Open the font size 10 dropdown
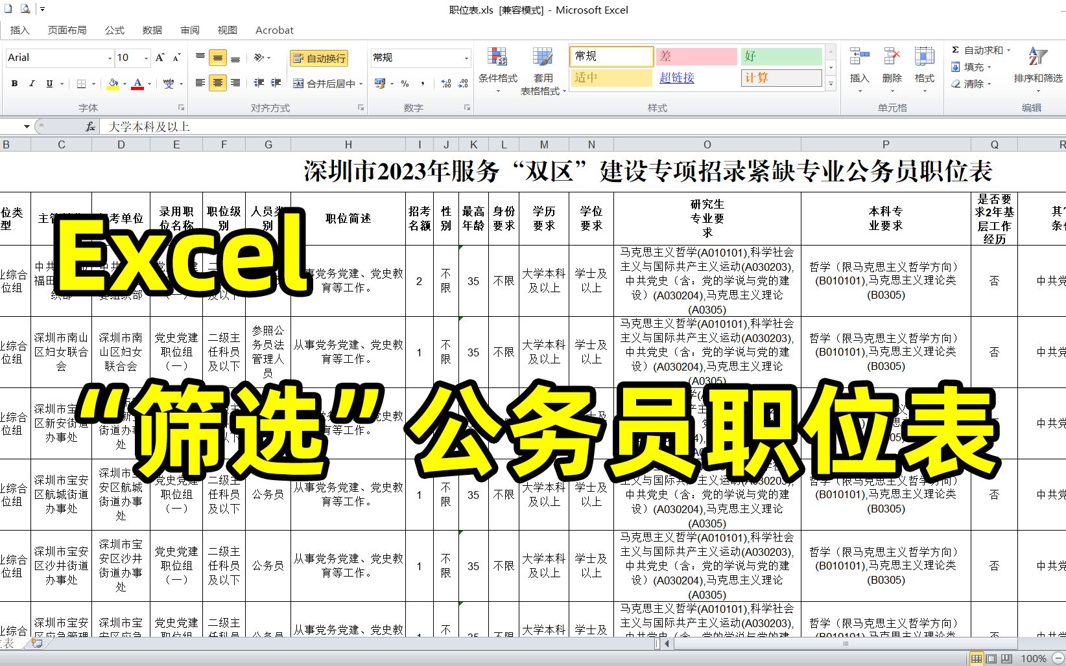 [146, 58]
